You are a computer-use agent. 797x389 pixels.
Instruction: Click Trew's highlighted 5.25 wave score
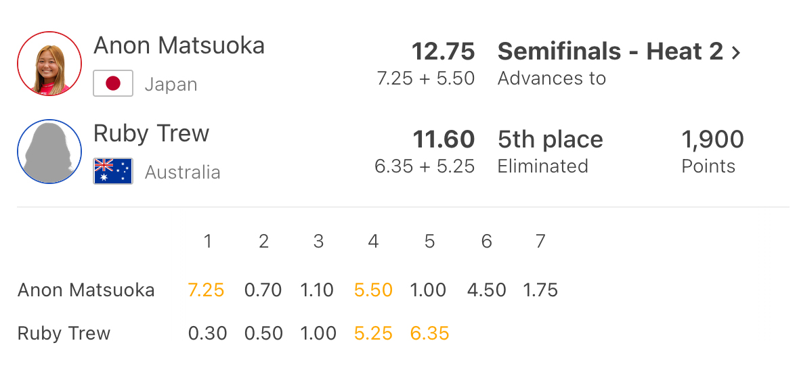click(373, 334)
